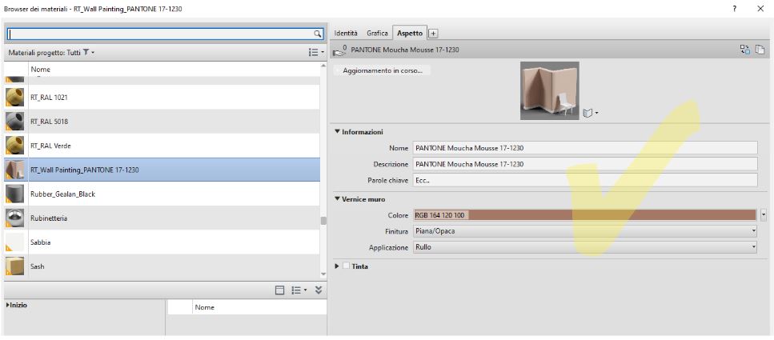Click the scroll up arrow of material list
This screenshot has width=774, height=340.
(x=323, y=65)
